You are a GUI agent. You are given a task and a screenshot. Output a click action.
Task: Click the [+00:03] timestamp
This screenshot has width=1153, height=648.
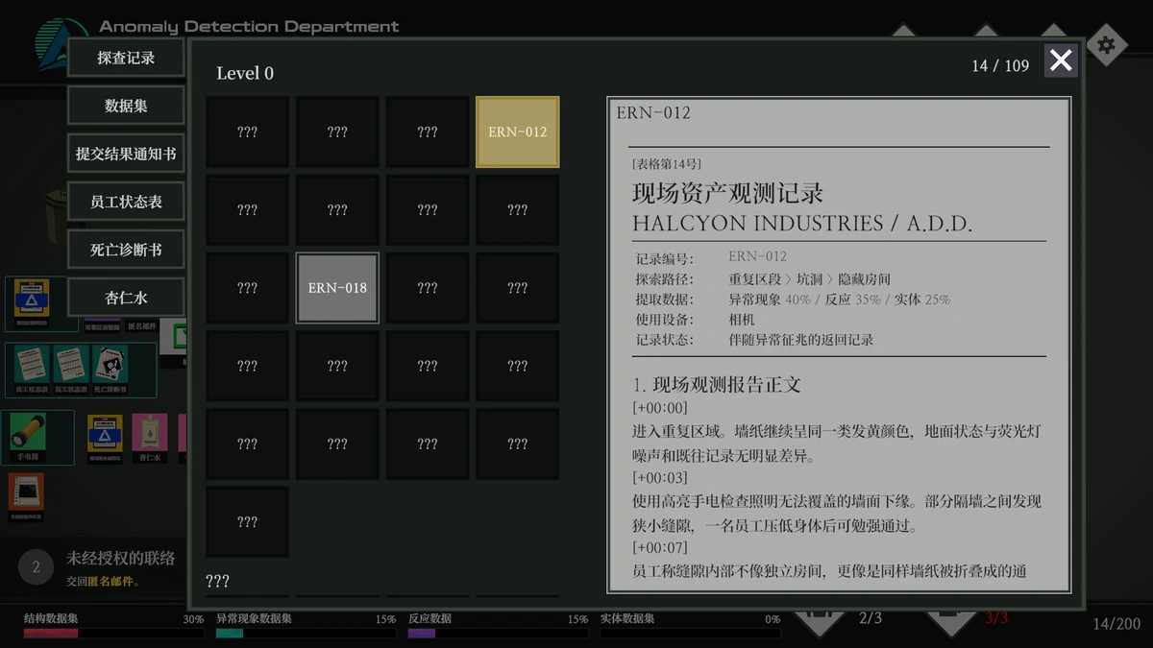pyautogui.click(x=660, y=478)
